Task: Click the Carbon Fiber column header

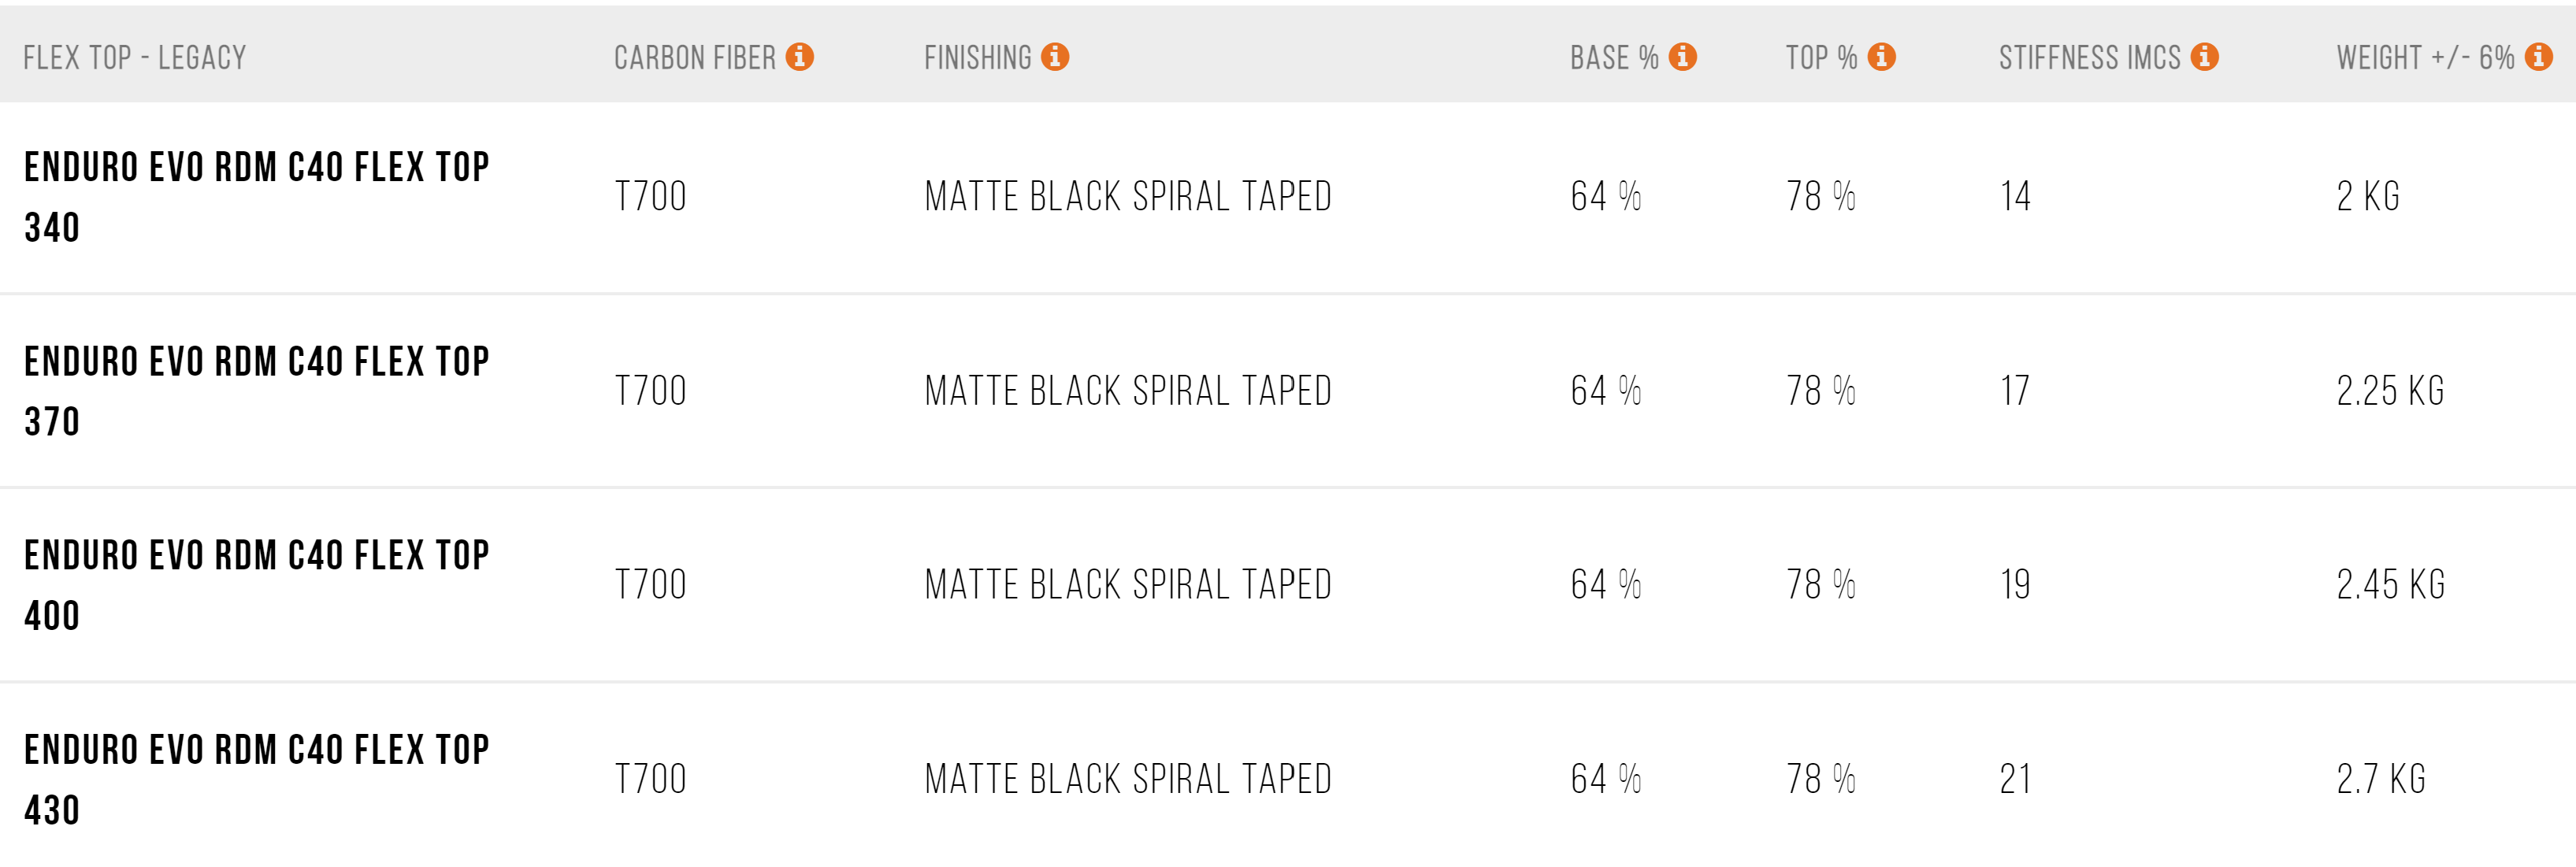Action: tap(695, 58)
